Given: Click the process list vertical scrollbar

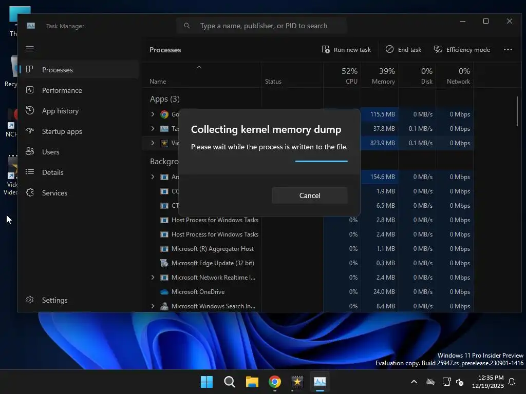Looking at the screenshot, I should (x=517, y=111).
